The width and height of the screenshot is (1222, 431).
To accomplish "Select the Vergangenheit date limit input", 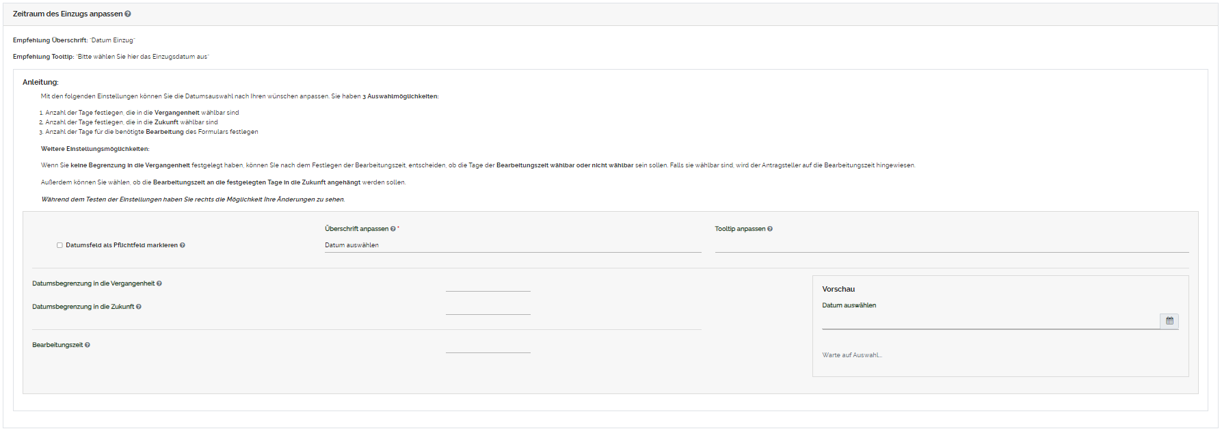I will (488, 284).
